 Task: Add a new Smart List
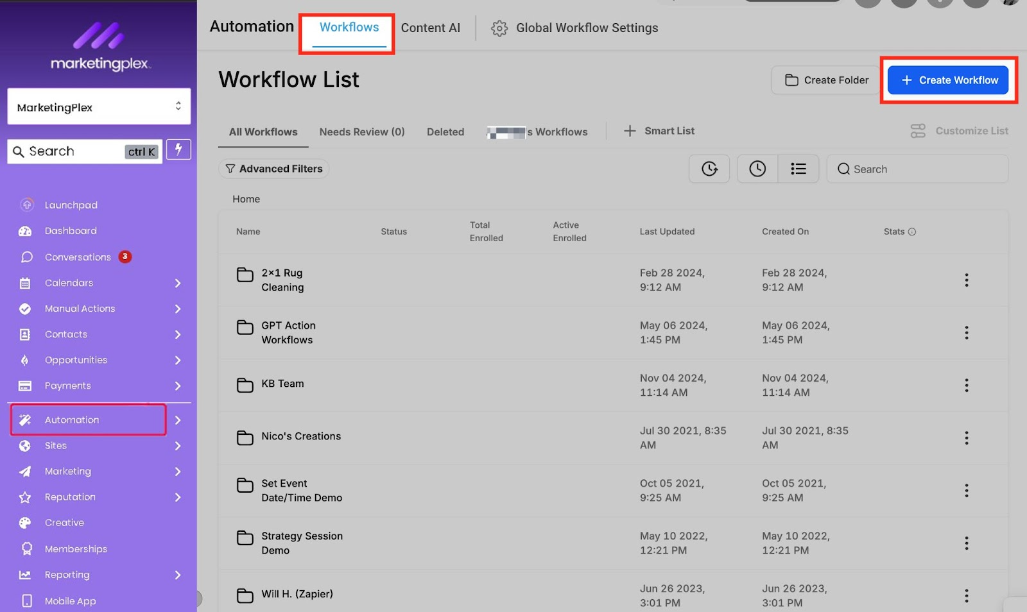tap(659, 131)
